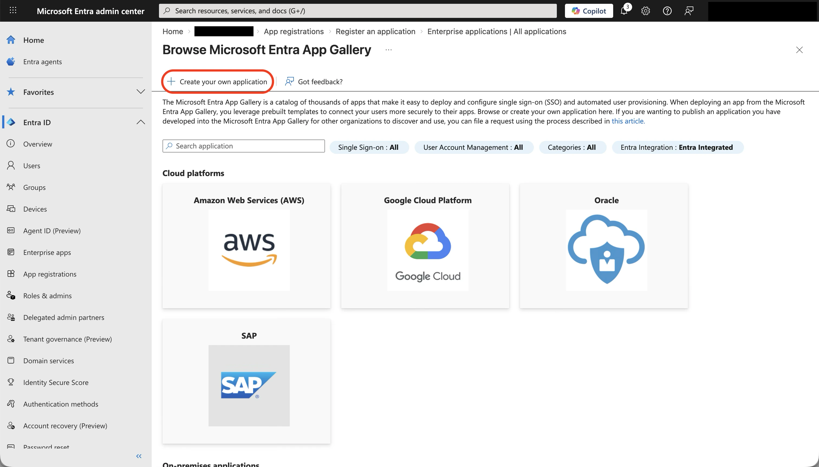Screen dimensions: 819x467
Task: Click Create your own application
Action: (218, 82)
